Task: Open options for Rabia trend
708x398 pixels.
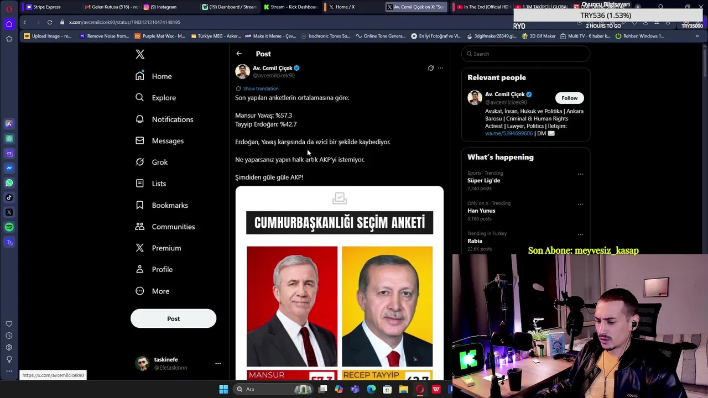Action: coord(580,234)
